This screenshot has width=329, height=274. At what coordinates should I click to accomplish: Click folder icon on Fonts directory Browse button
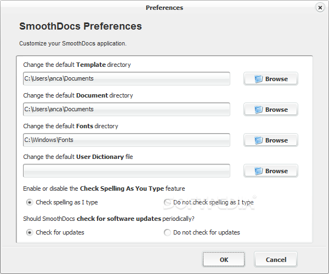[258, 140]
